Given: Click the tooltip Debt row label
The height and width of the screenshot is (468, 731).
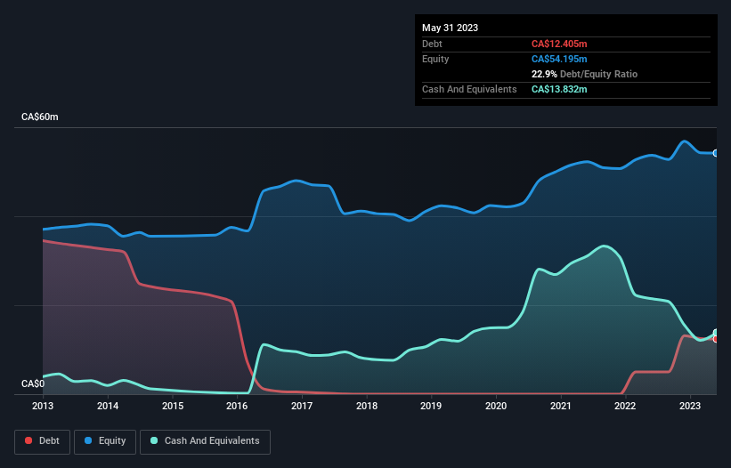Looking at the screenshot, I should [x=432, y=44].
